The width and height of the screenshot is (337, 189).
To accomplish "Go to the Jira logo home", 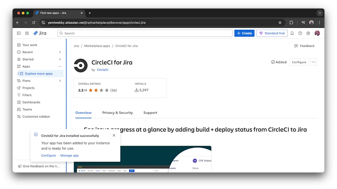I will click(x=40, y=33).
